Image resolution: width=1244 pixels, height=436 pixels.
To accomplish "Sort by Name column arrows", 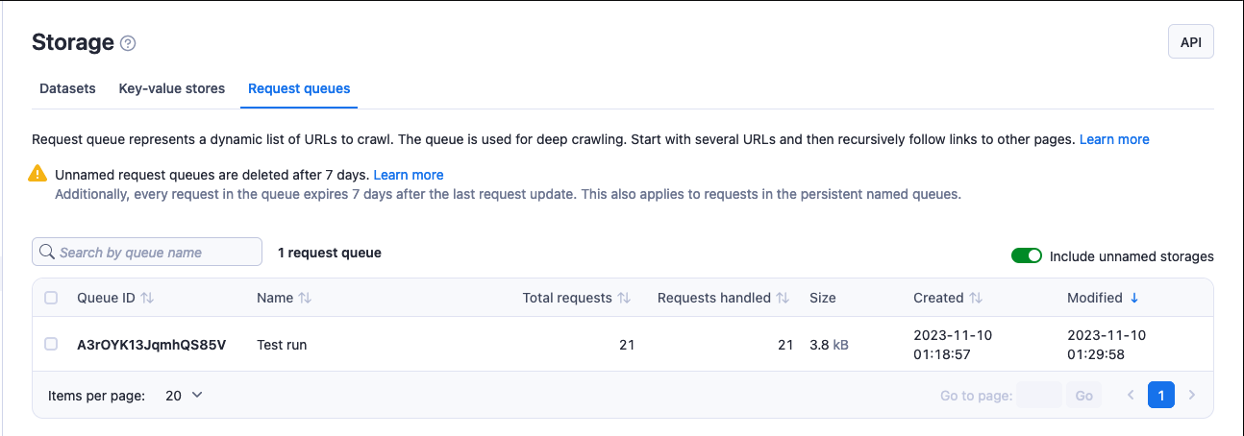I will pyautogui.click(x=305, y=298).
